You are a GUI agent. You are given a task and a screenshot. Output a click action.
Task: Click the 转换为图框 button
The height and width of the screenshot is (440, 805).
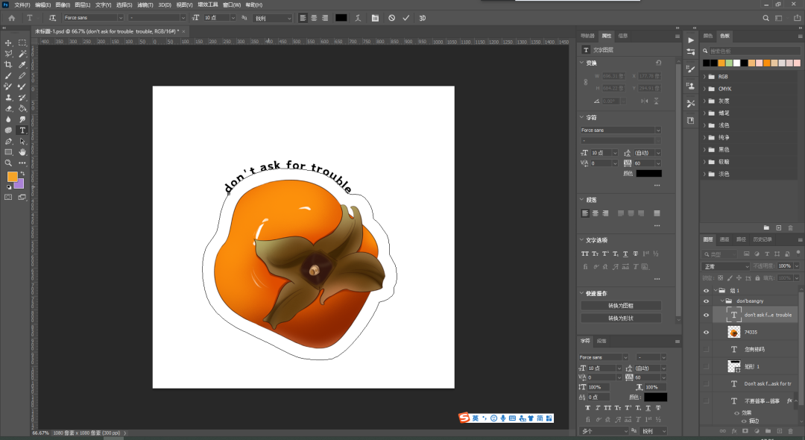(621, 306)
